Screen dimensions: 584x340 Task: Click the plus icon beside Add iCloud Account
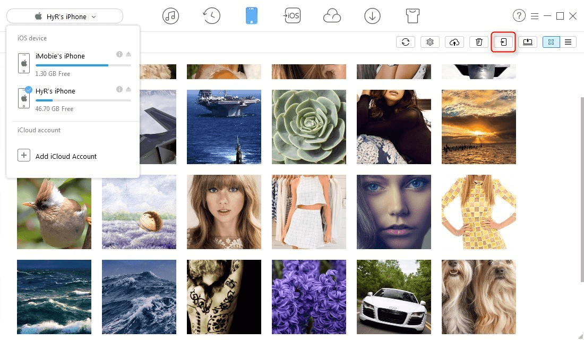coord(24,155)
